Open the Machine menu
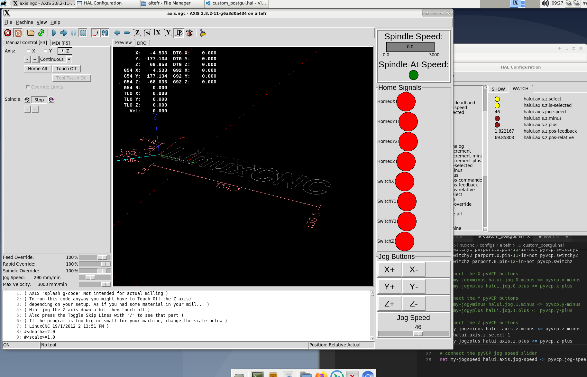587x377 pixels. [x=24, y=22]
